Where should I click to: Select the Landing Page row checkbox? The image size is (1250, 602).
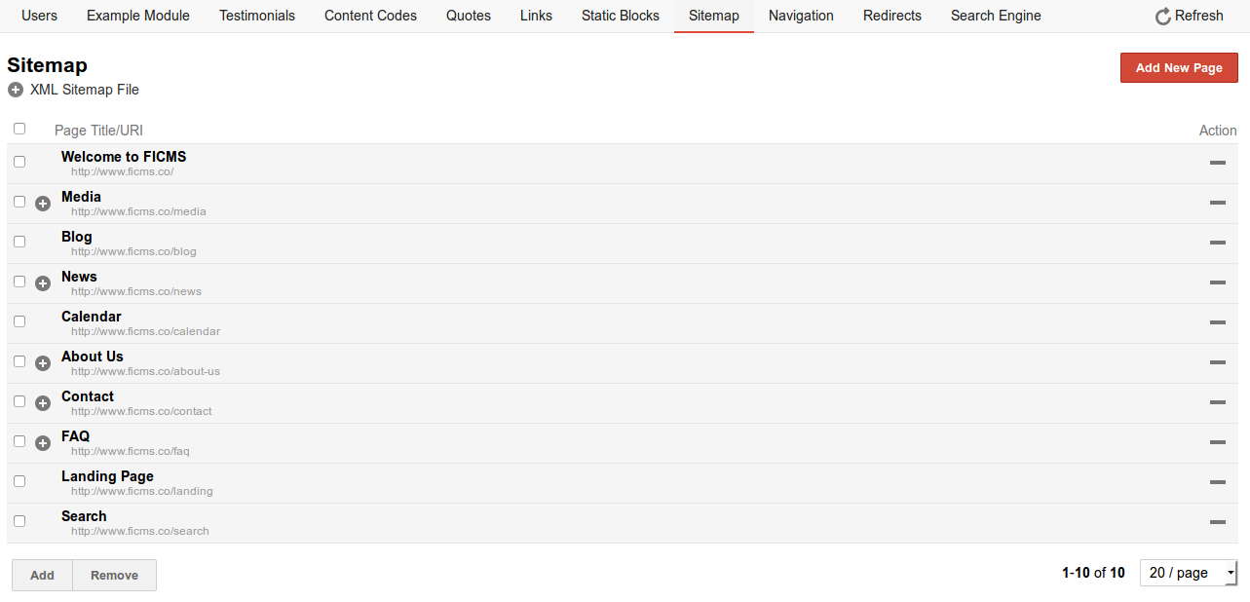19,481
